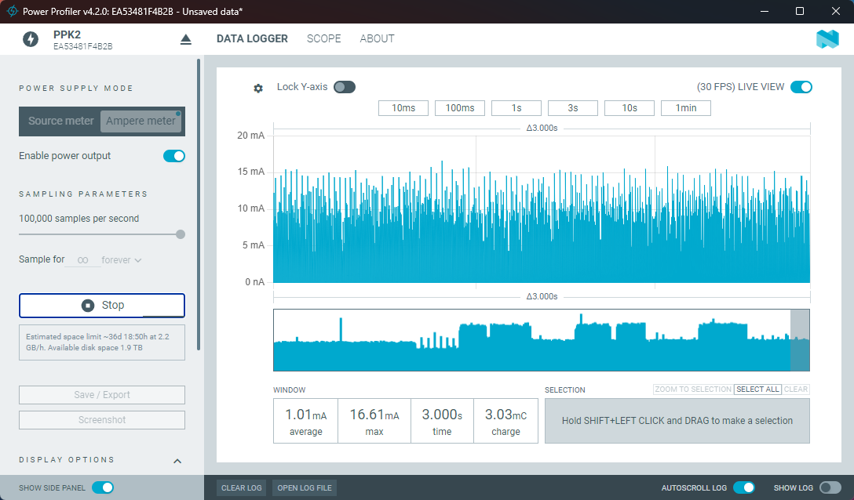Click the Power Profiler app title icon
The image size is (854, 500).
point(13,12)
